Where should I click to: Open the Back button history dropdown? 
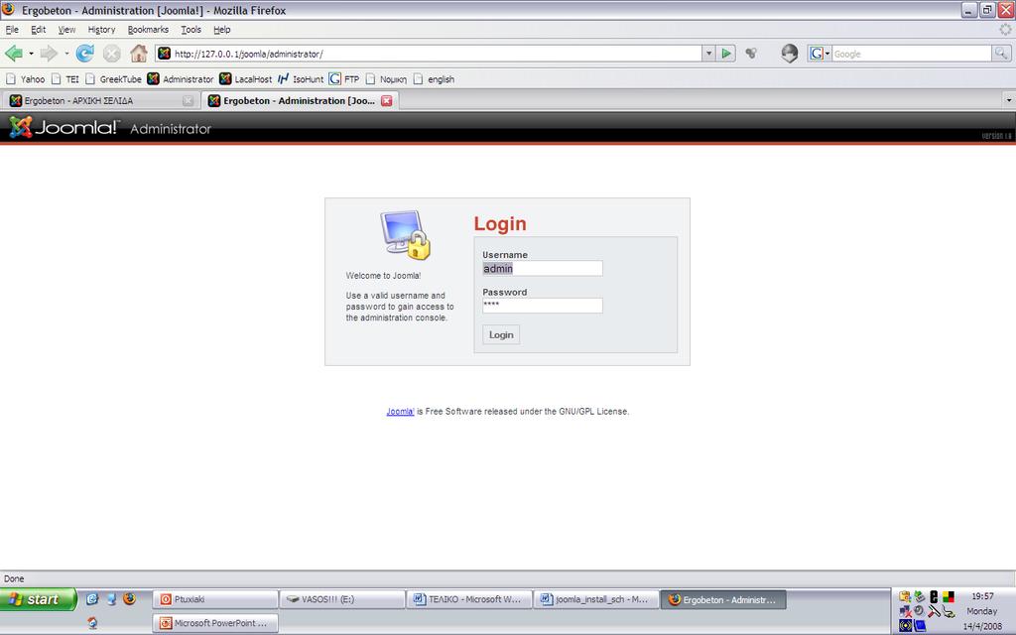pyautogui.click(x=31, y=54)
